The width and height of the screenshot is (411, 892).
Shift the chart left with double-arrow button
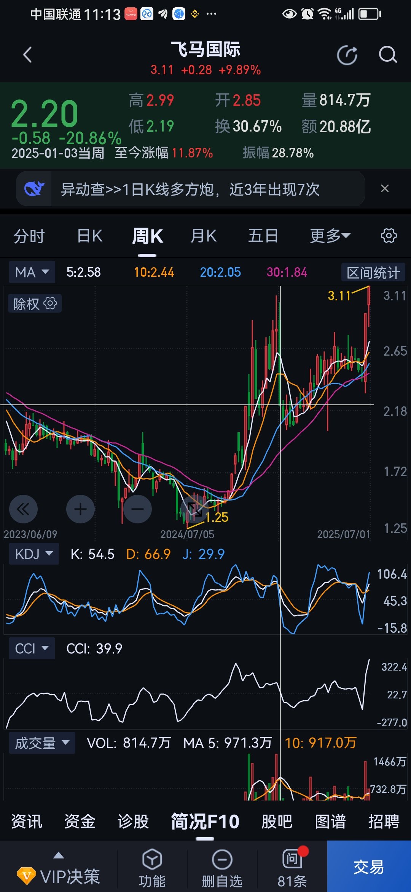(23, 509)
